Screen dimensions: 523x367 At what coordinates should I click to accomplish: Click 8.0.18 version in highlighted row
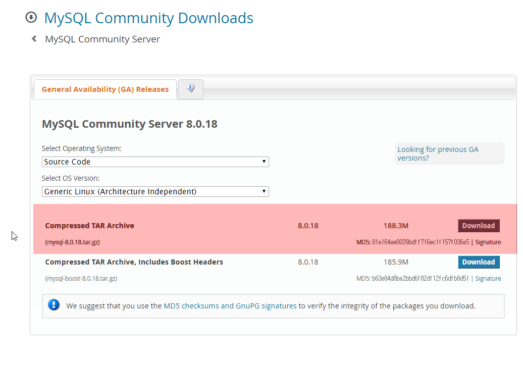pos(308,226)
